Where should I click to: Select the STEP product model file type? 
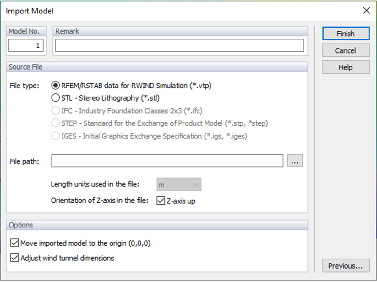point(55,123)
